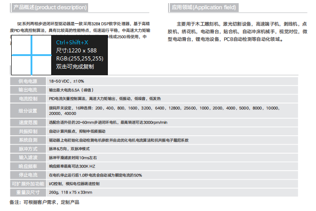Click the 重量及尺寸 label cell
Viewport: 316px width, 211px height.
tap(28, 192)
